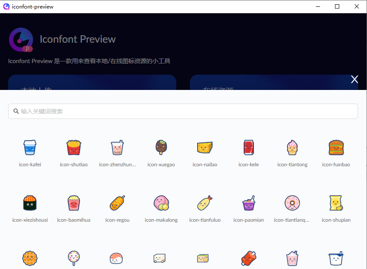Pick the icon-makalong macaron icon
Viewport: 367px width, 269px height.
tap(161, 203)
